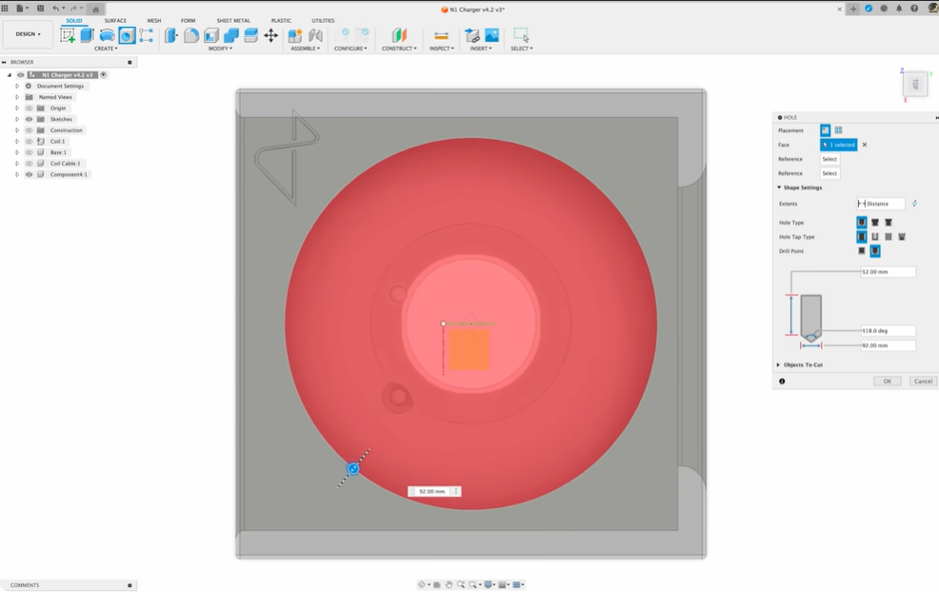Click the Extrude tool icon
939x592 pixels.
coord(87,35)
